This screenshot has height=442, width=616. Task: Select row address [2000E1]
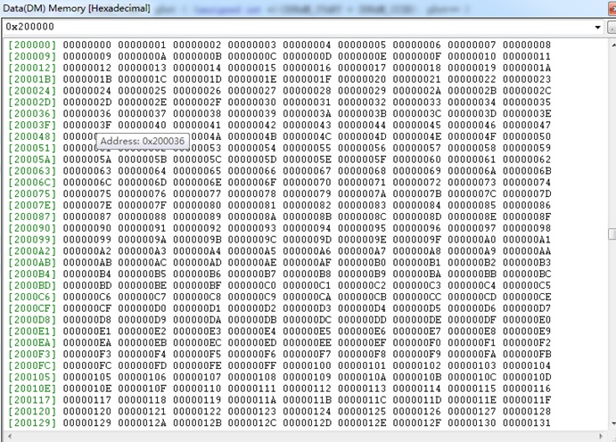32,331
